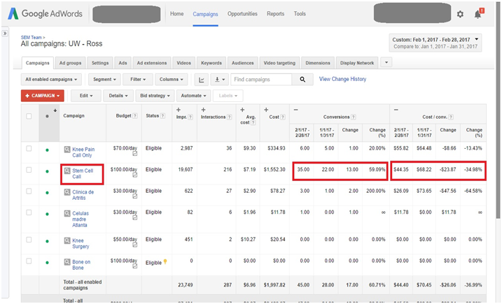Click the Budget column help icon

tap(135, 116)
